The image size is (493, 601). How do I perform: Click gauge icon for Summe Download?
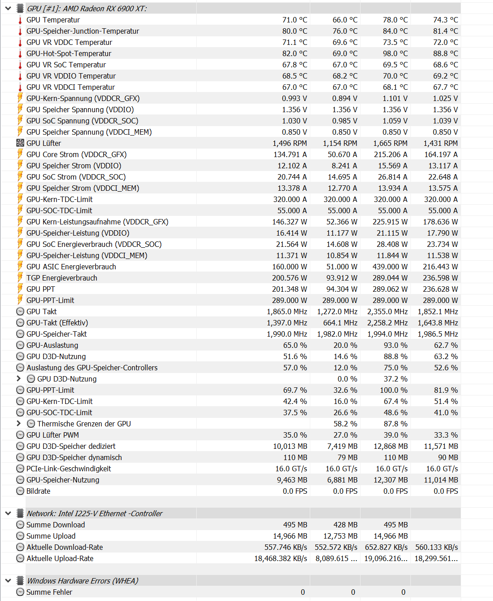20,525
